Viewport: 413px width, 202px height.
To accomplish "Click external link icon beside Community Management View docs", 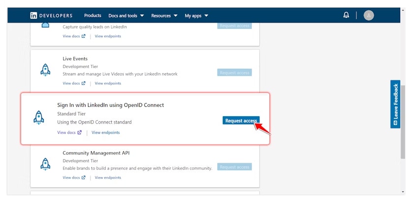I will click(x=84, y=177).
